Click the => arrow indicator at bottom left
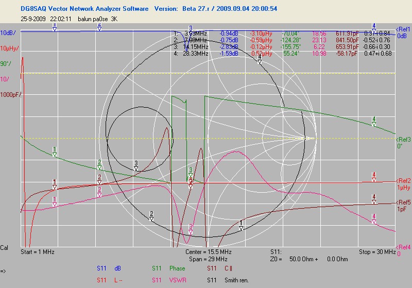Screen dimensions: 412x288 [x=3, y=271]
